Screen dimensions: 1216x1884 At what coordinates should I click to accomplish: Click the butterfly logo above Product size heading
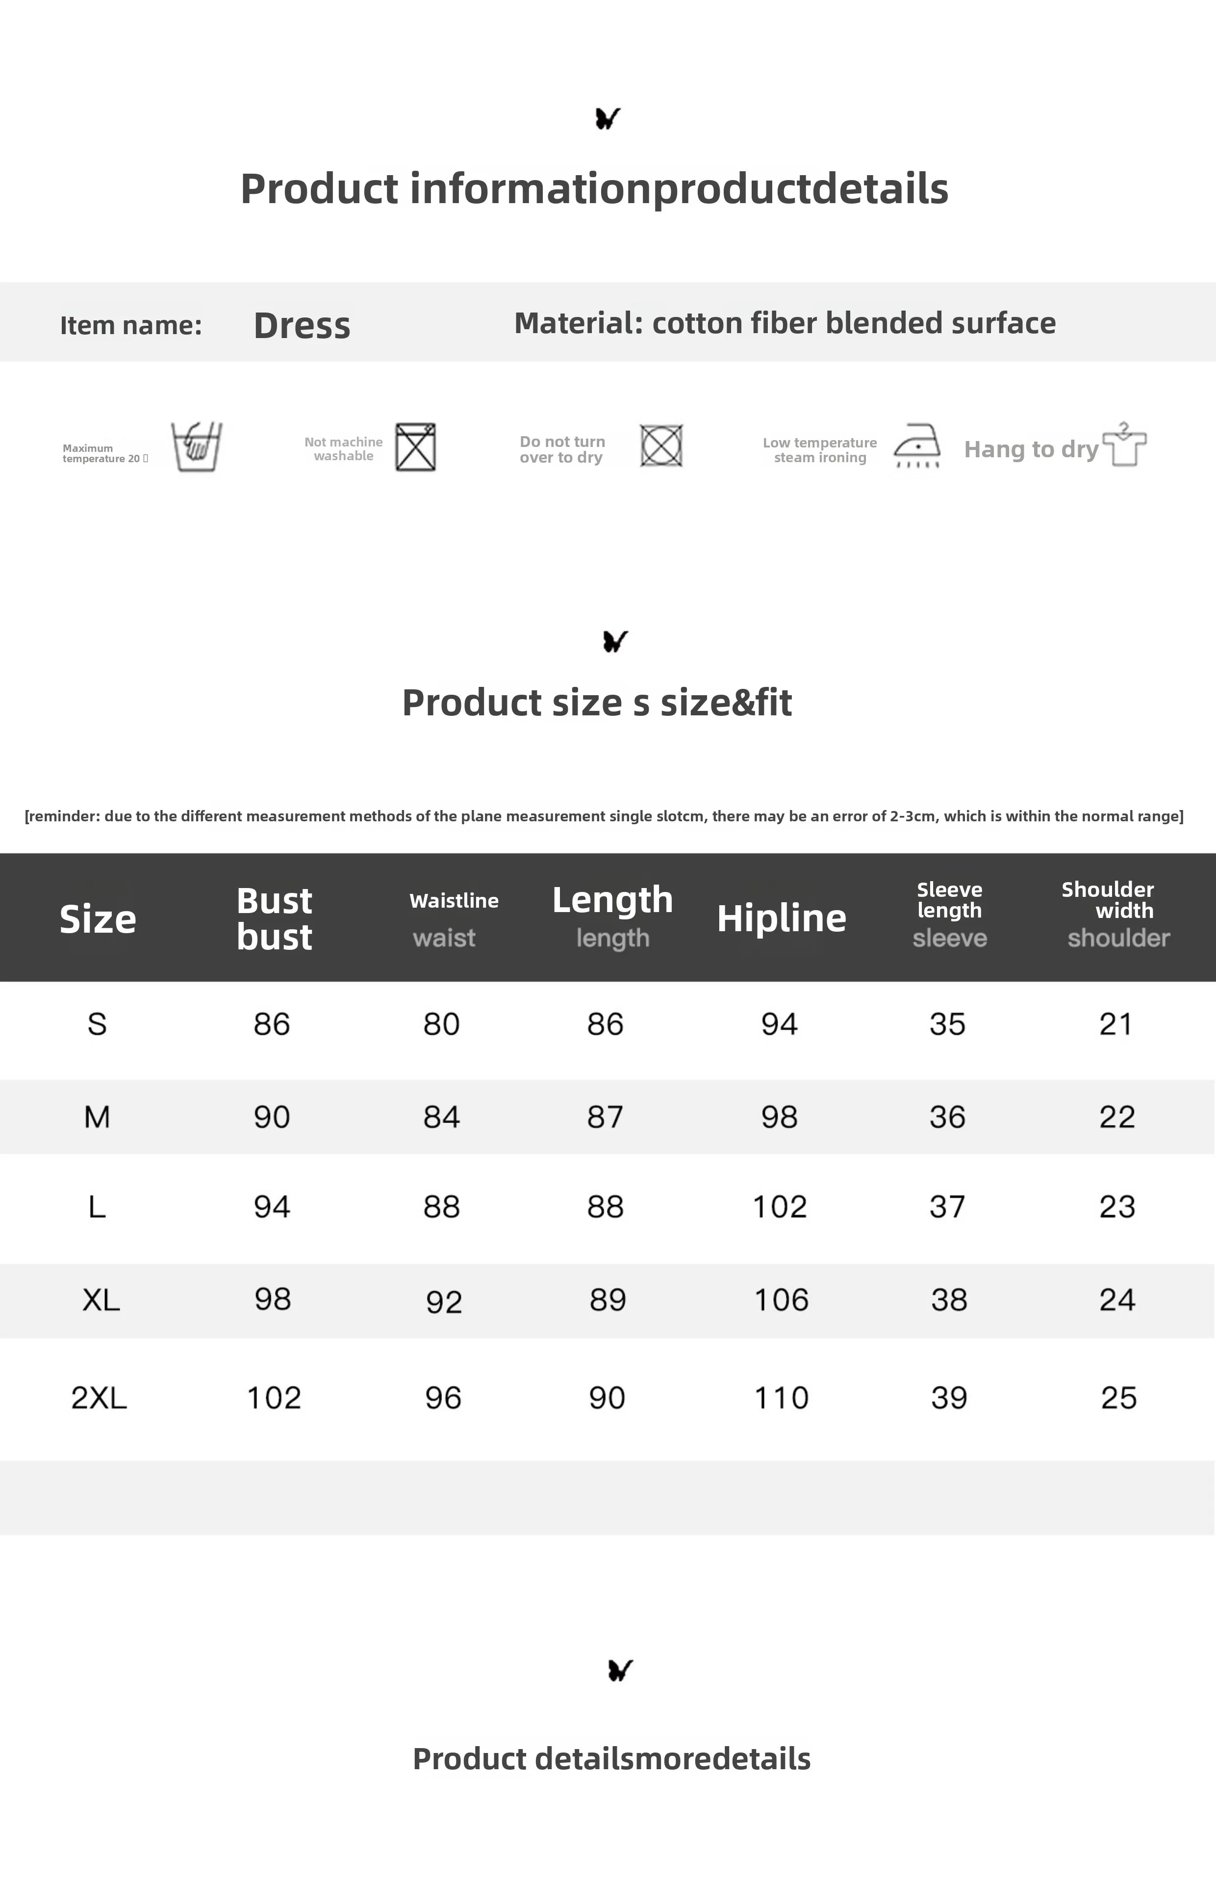615,641
